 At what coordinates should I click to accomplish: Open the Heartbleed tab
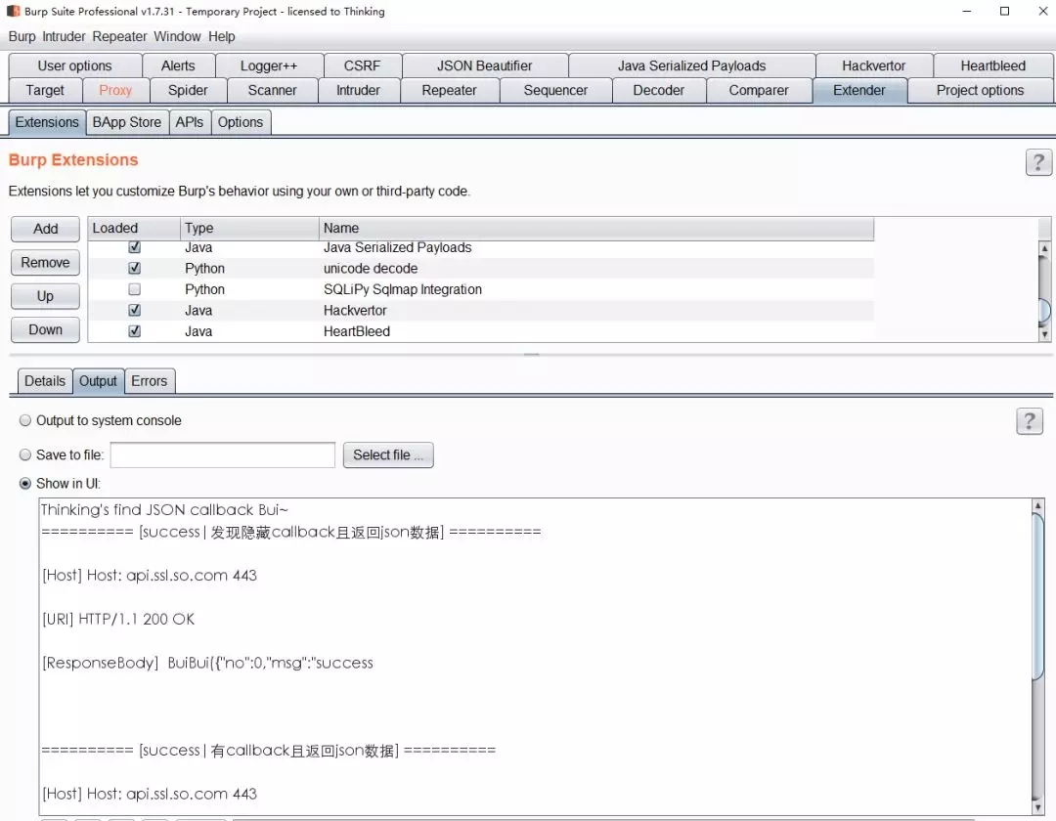coord(992,65)
